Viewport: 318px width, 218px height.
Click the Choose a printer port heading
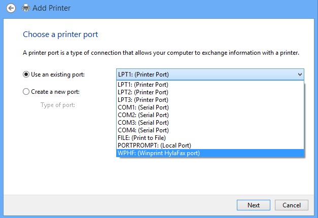pyautogui.click(x=60, y=34)
